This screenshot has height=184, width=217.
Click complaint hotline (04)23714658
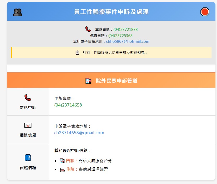point(68,105)
